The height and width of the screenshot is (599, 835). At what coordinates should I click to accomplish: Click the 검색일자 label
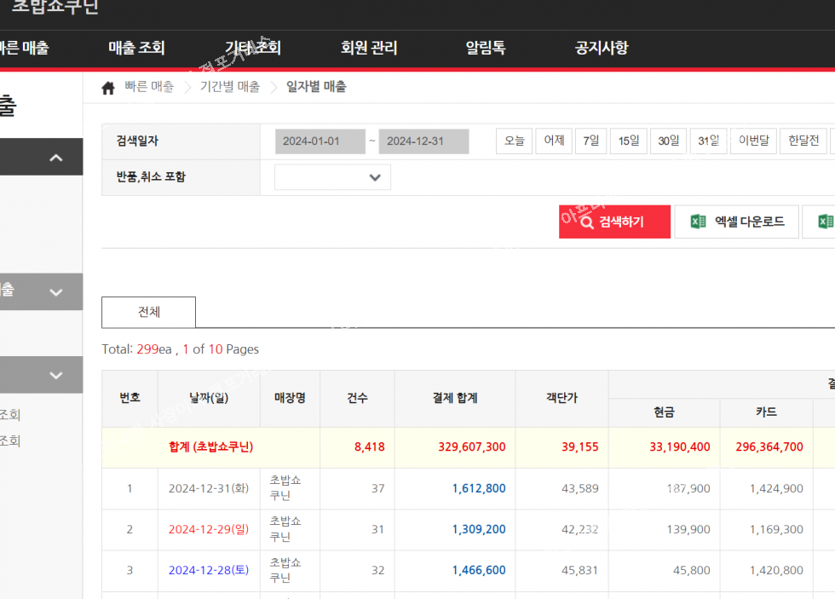pos(137,141)
